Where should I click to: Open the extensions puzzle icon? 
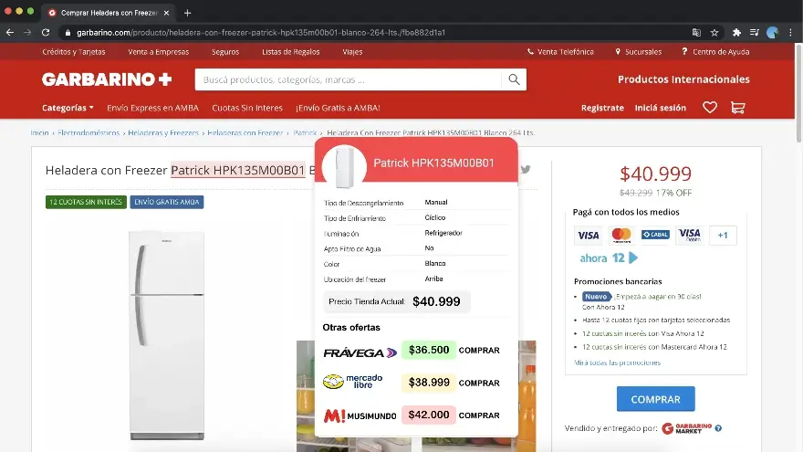pyautogui.click(x=736, y=32)
